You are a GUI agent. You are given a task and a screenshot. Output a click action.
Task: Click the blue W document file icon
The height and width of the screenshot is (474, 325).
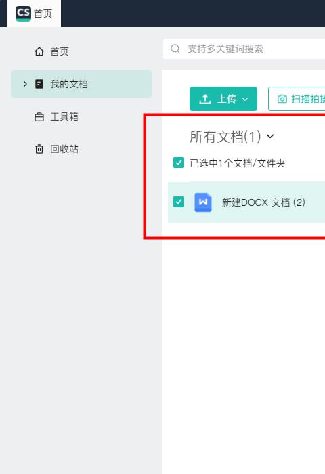[x=203, y=202]
